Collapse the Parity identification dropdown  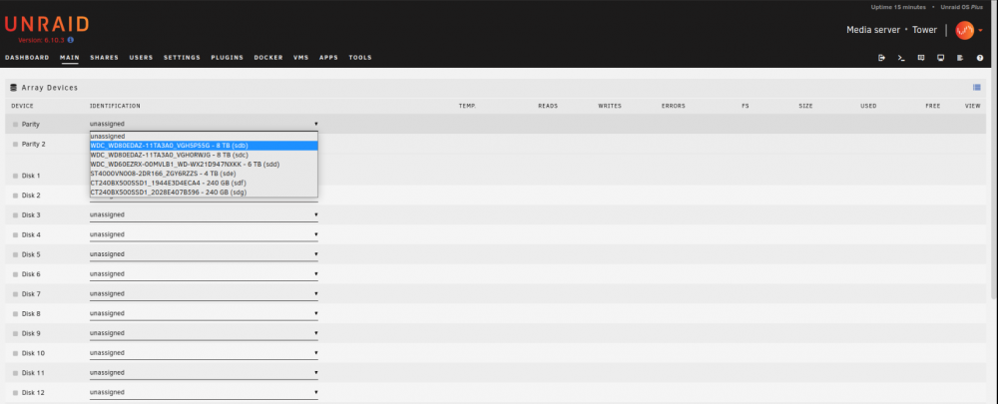coord(204,124)
